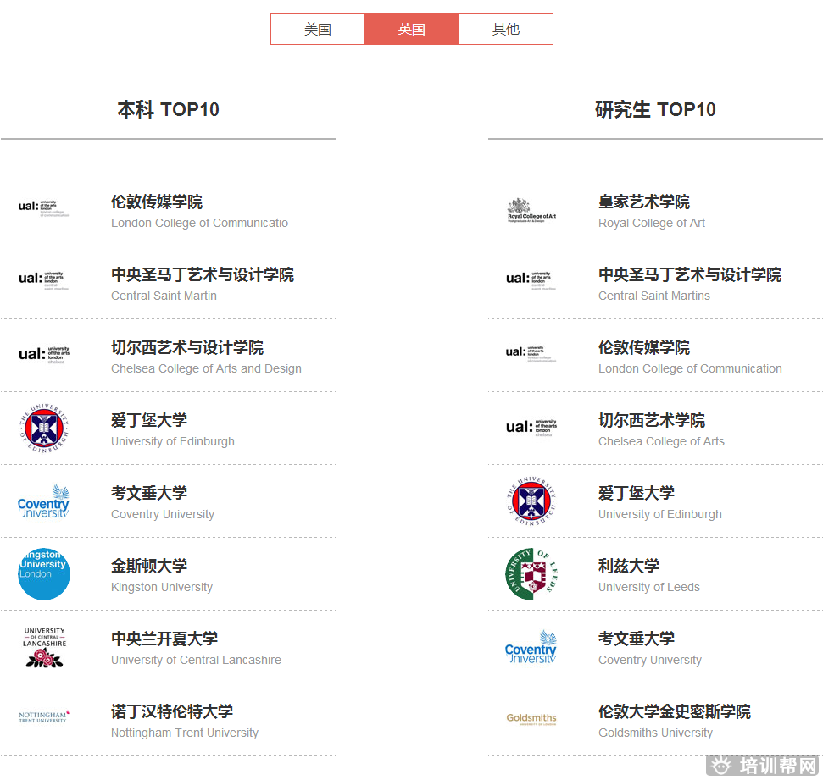823x780 pixels.
Task: Select the 利兹大学 title
Action: pos(629,566)
